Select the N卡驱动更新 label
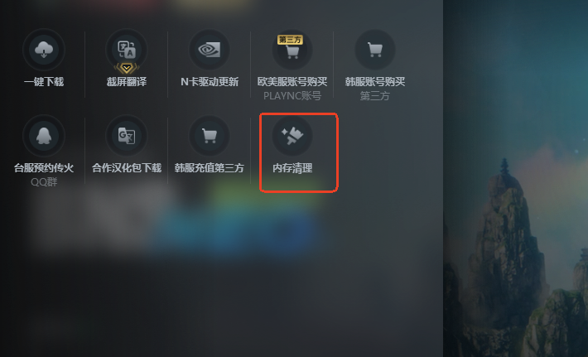 click(210, 82)
